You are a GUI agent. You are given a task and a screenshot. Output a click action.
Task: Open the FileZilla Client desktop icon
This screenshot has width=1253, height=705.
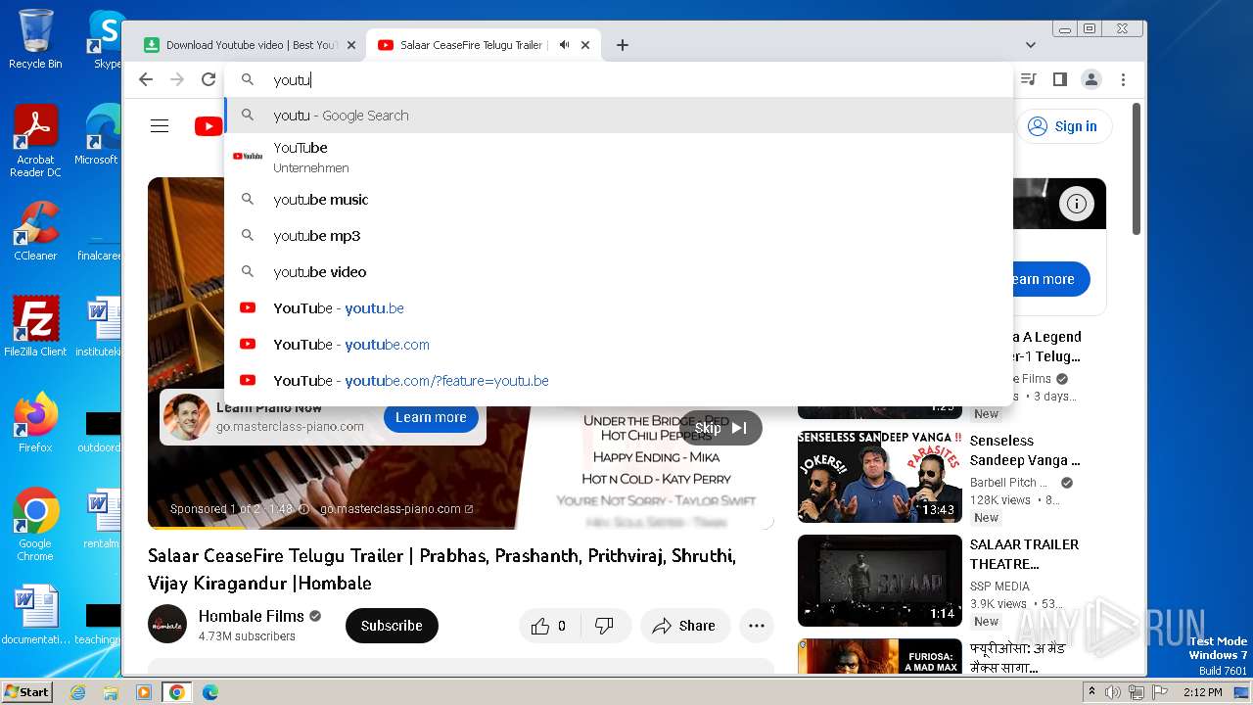point(35,327)
